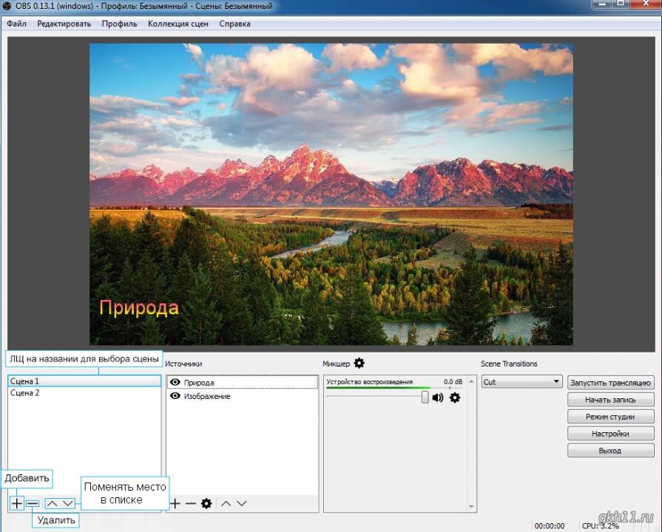Add a new source with plus icon

[175, 503]
